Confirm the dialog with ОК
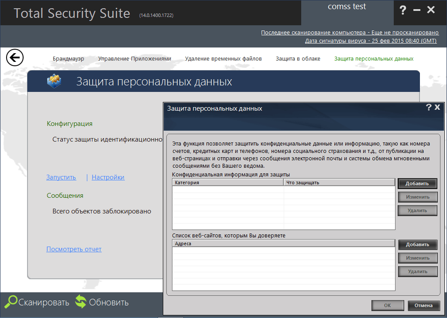 click(x=388, y=305)
